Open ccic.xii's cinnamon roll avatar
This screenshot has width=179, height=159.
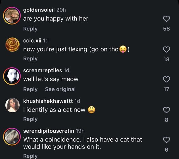(12, 45)
